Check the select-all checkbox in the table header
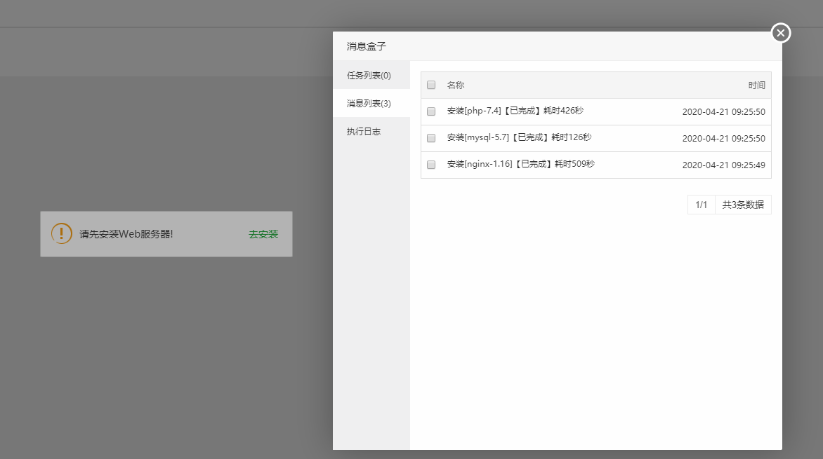 point(430,85)
